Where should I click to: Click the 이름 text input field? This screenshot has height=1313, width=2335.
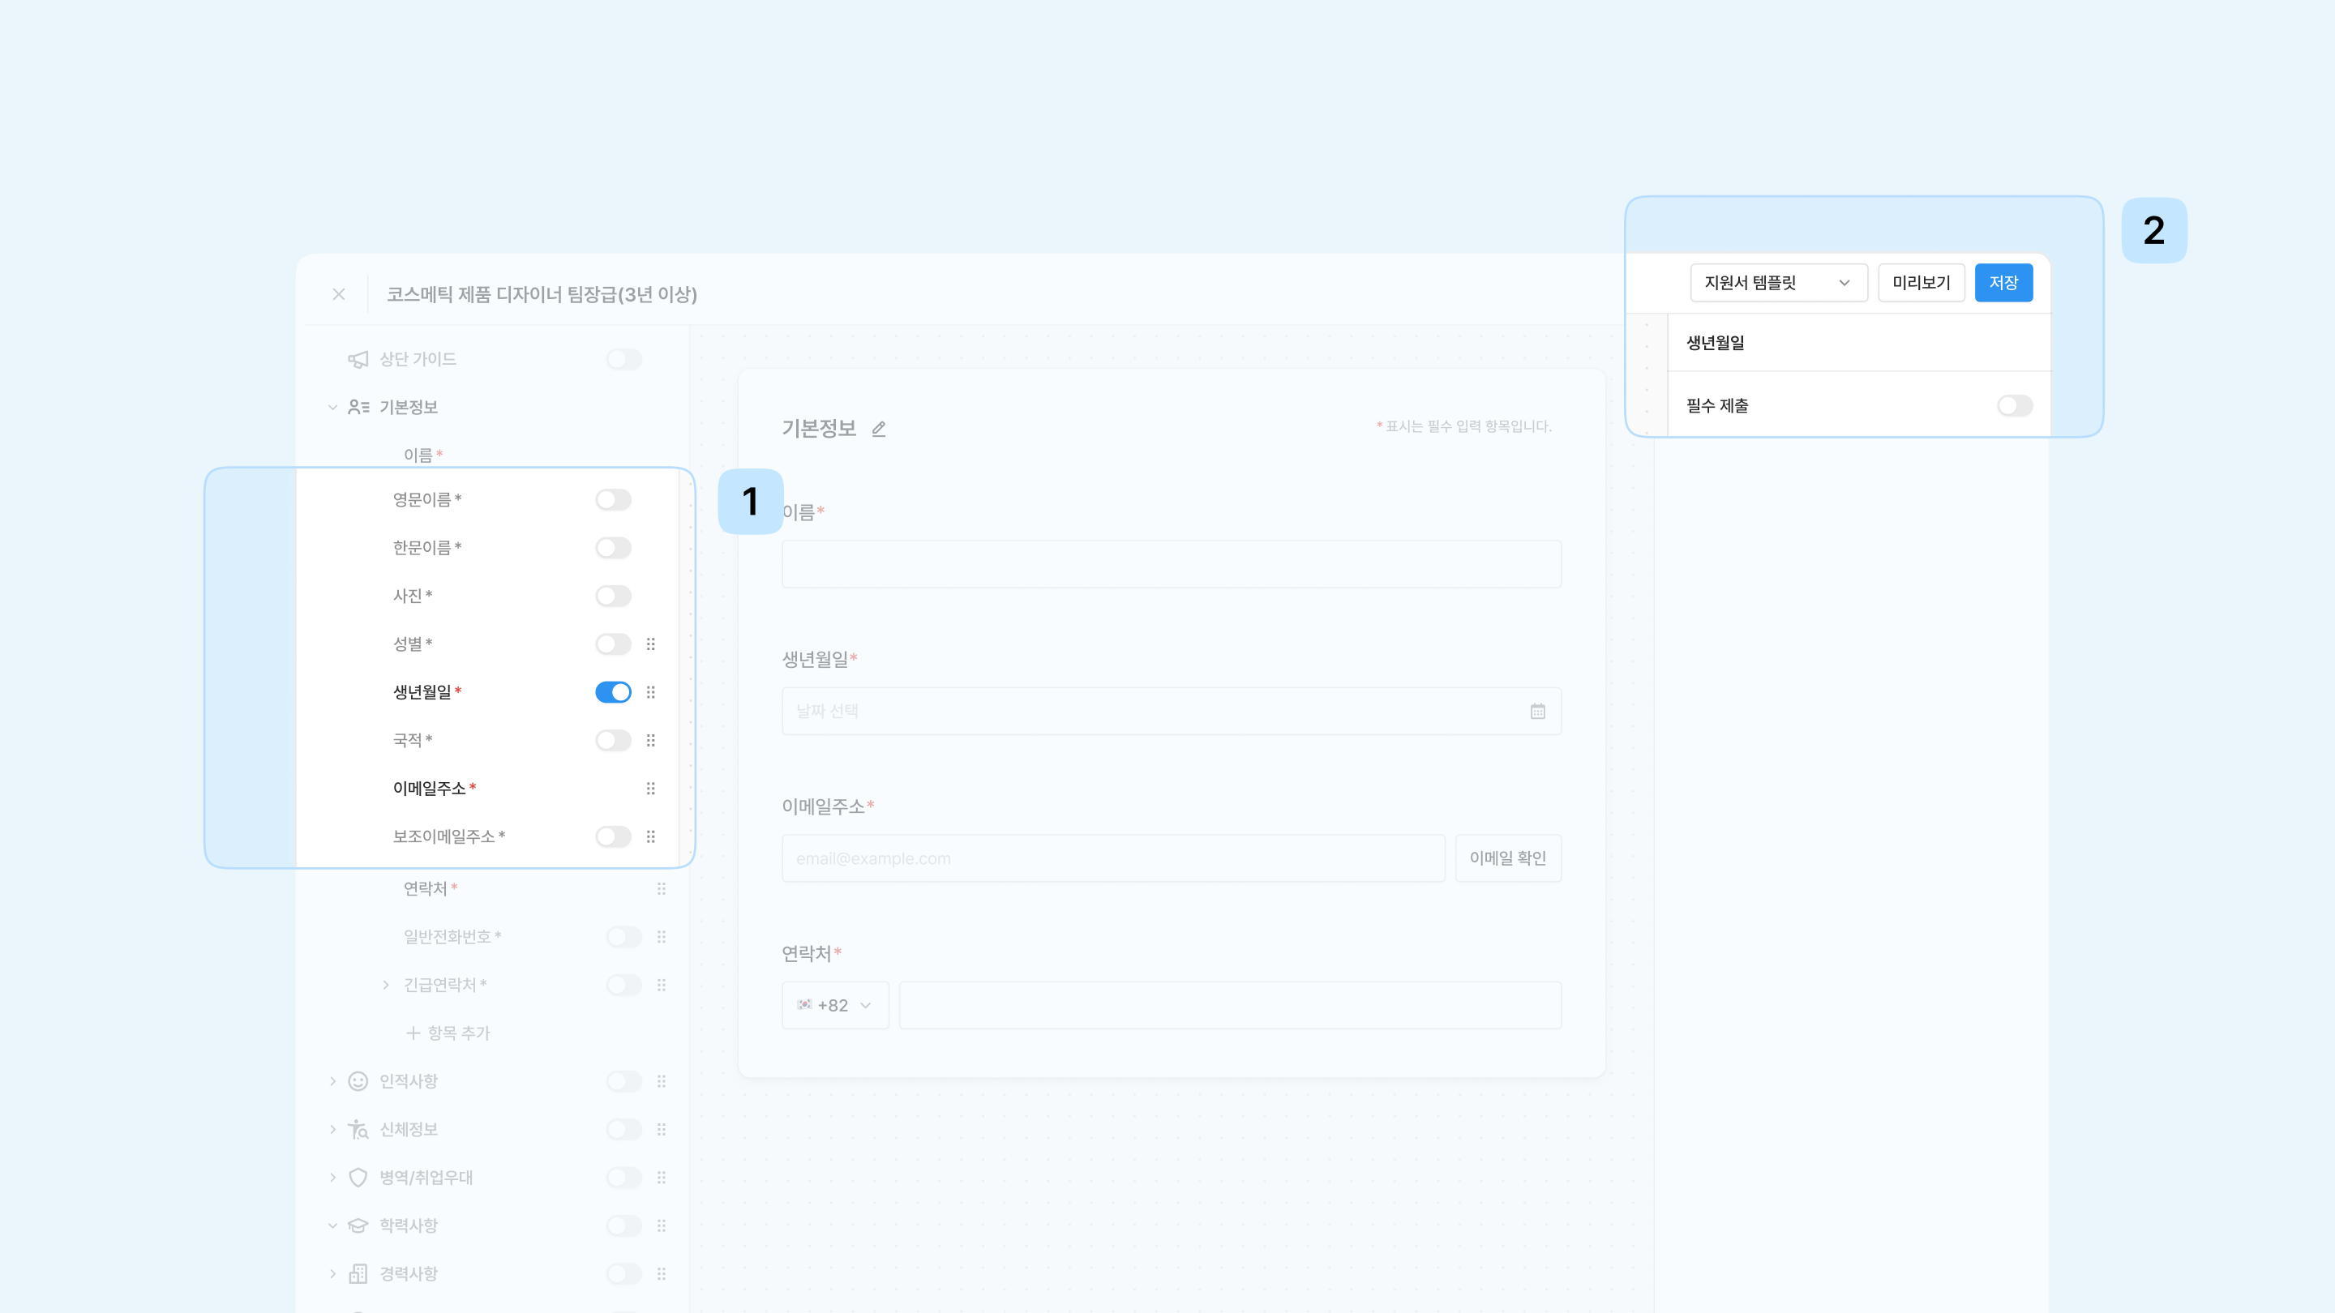click(1171, 563)
